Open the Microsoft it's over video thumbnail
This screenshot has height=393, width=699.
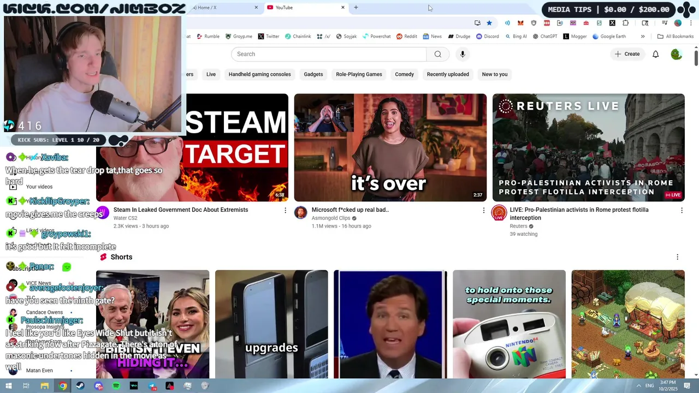tap(390, 147)
